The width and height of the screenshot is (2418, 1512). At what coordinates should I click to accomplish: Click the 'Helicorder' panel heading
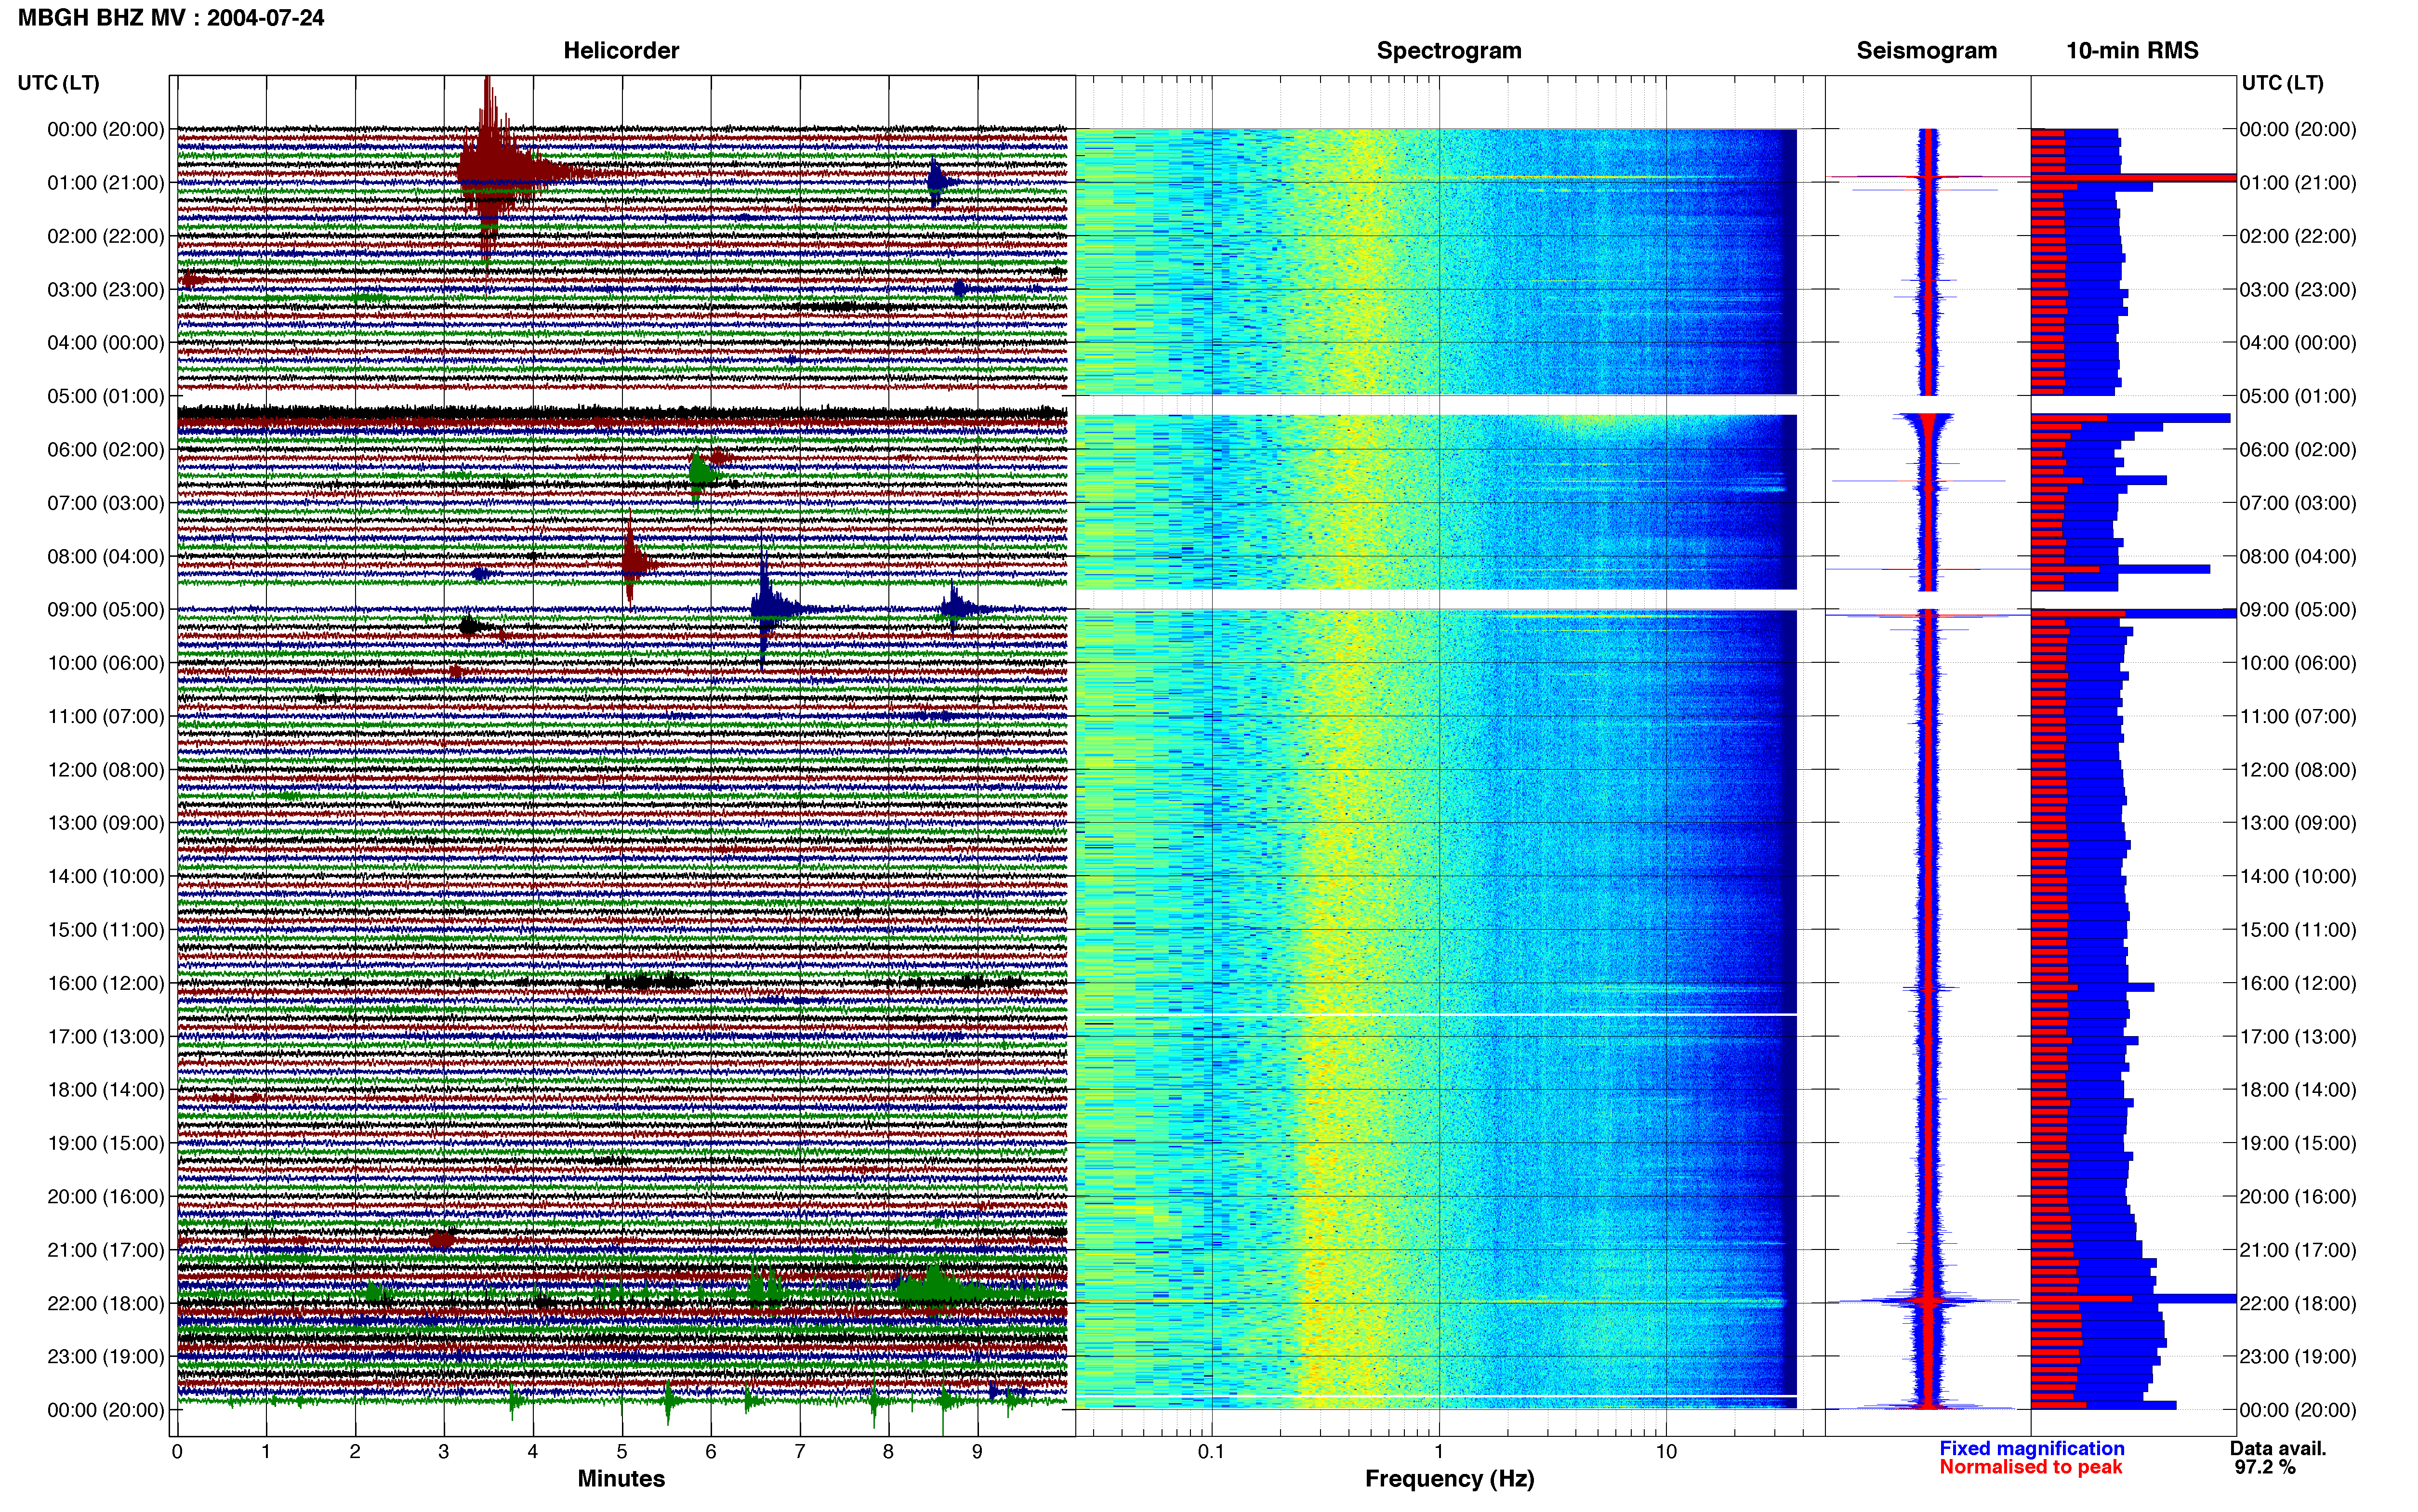[x=621, y=51]
